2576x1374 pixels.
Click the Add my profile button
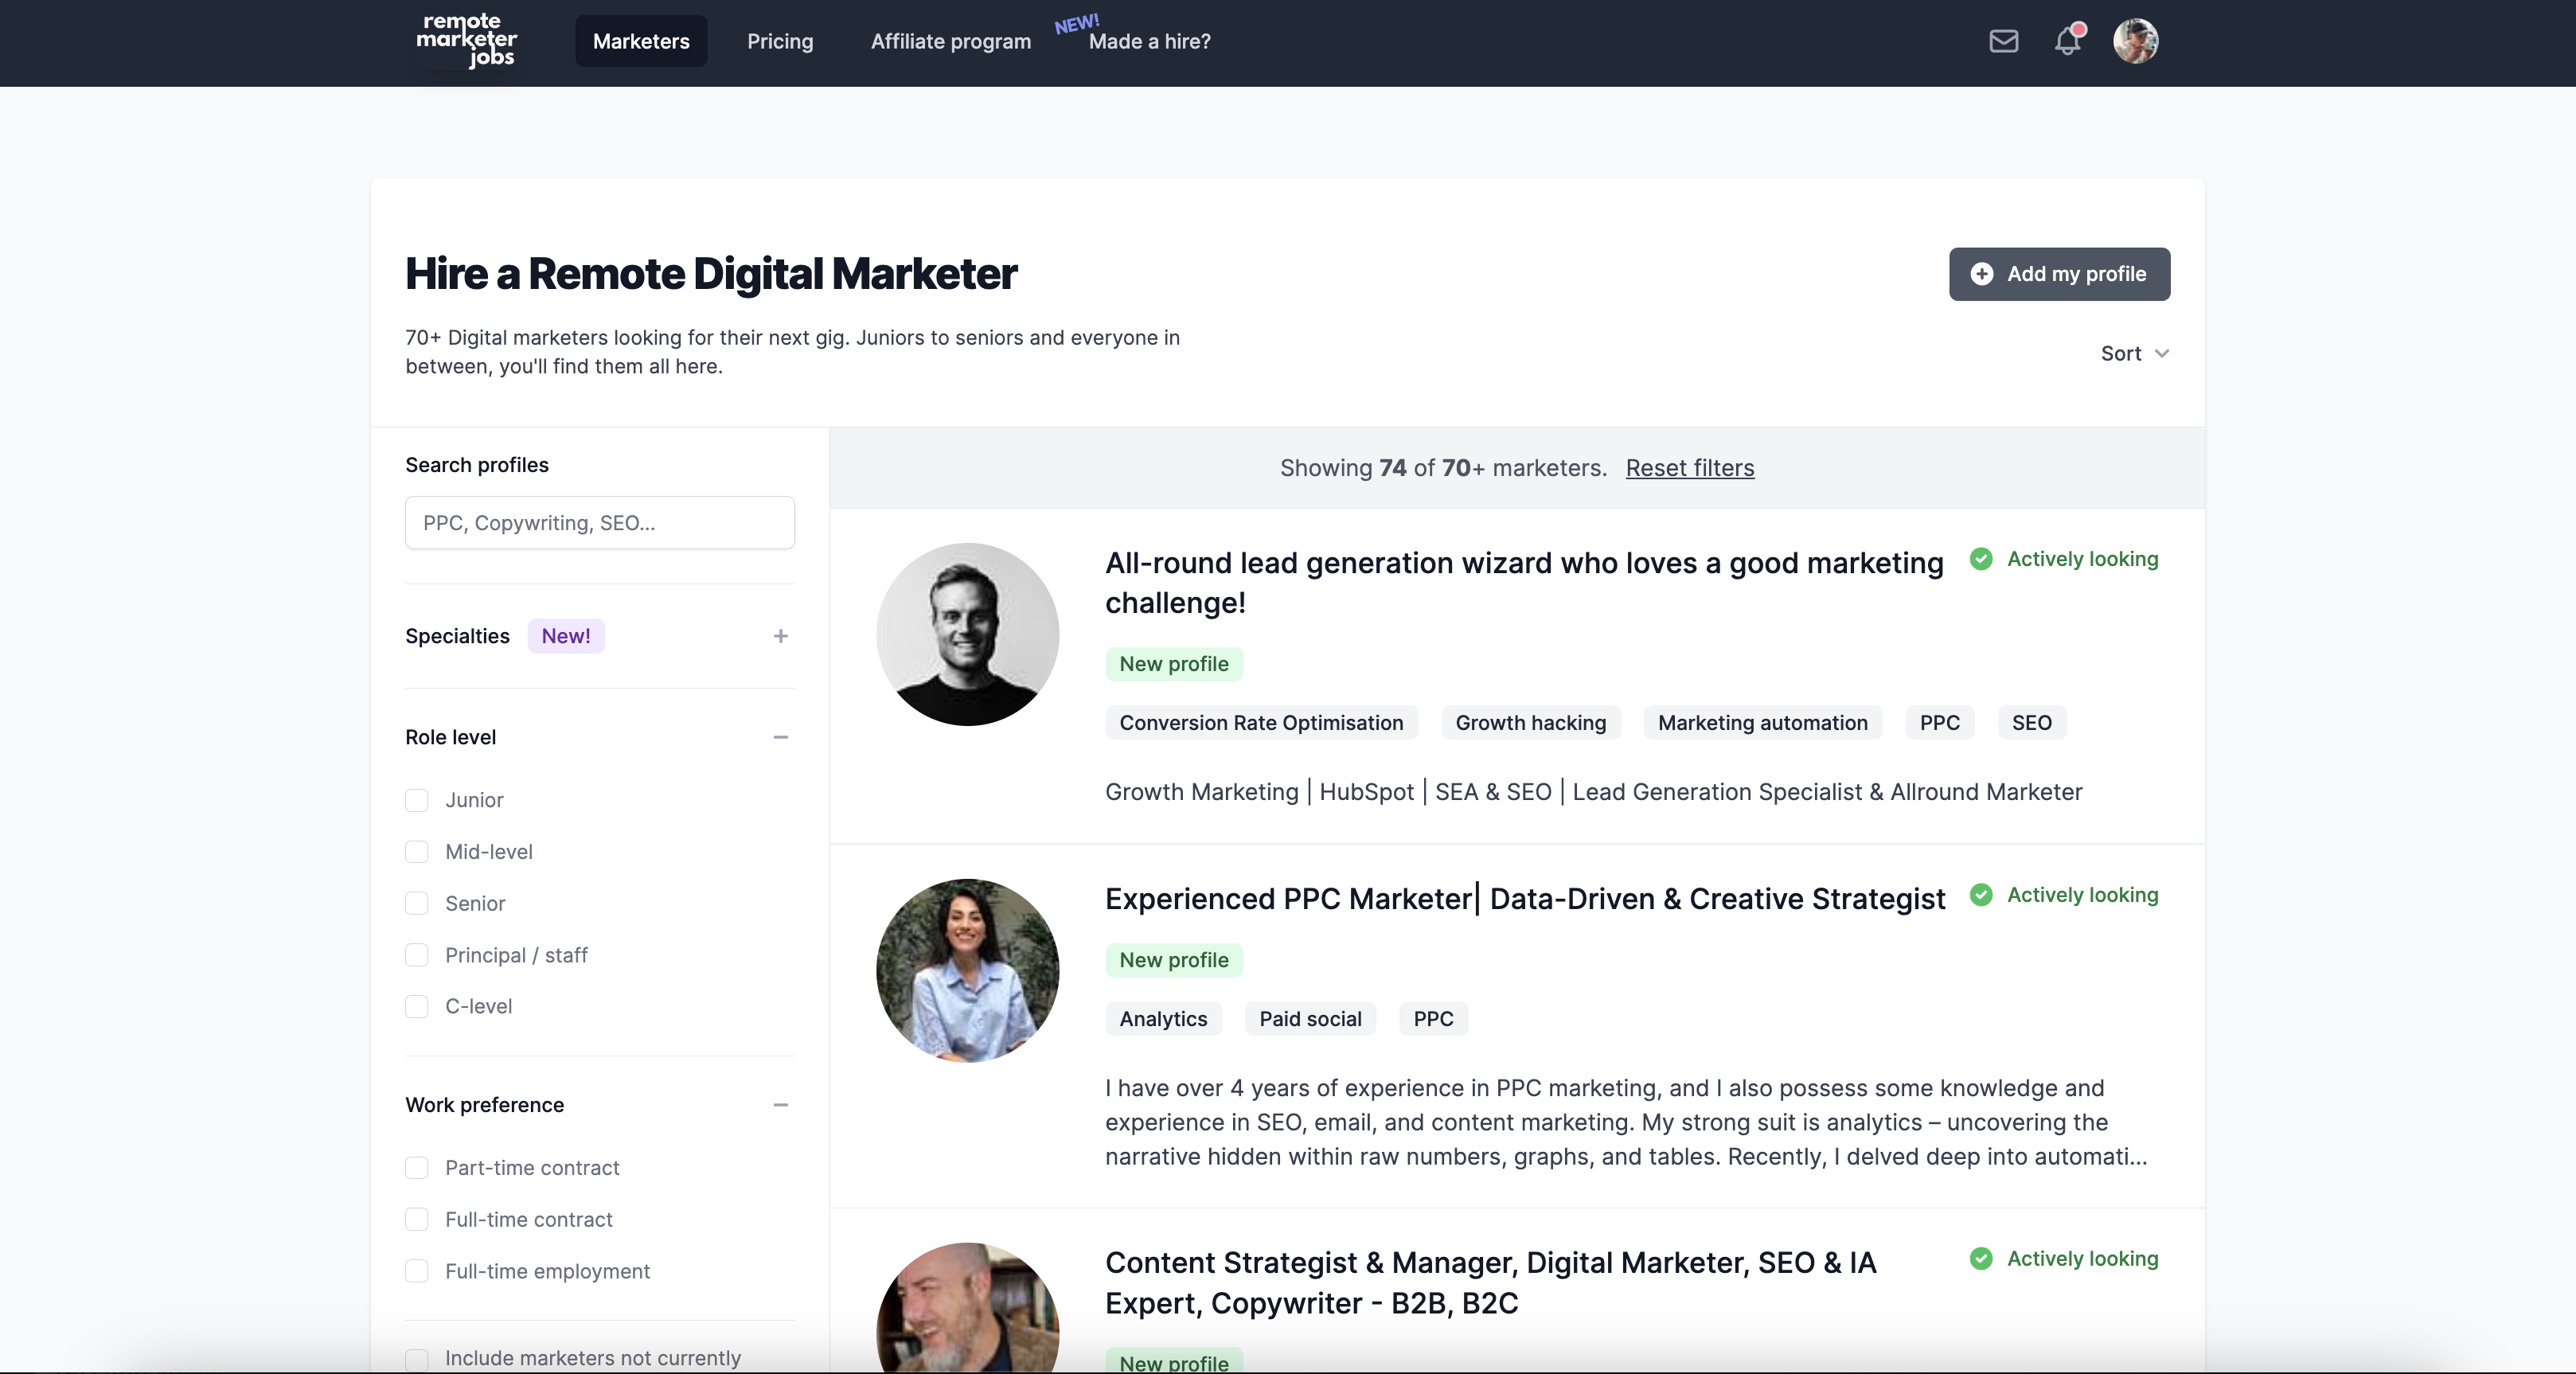coord(2059,274)
